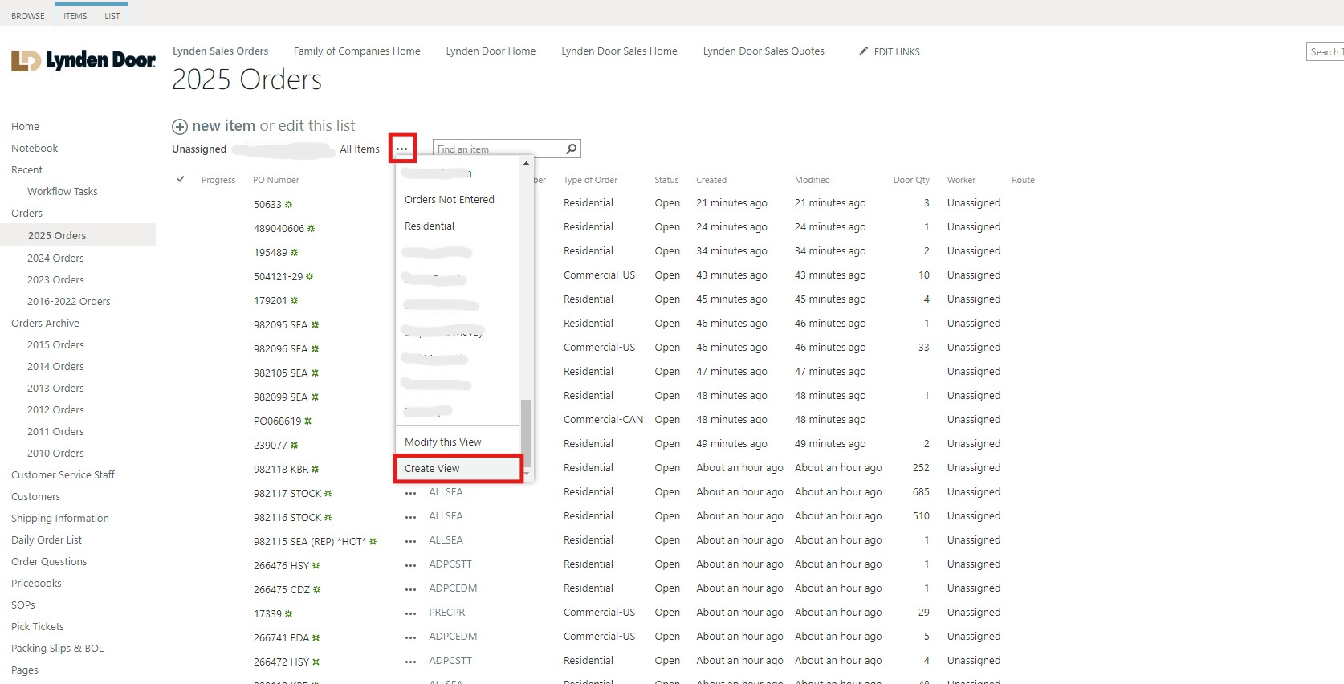The width and height of the screenshot is (1344, 684).
Task: Sort by the Status column header
Action: point(666,180)
